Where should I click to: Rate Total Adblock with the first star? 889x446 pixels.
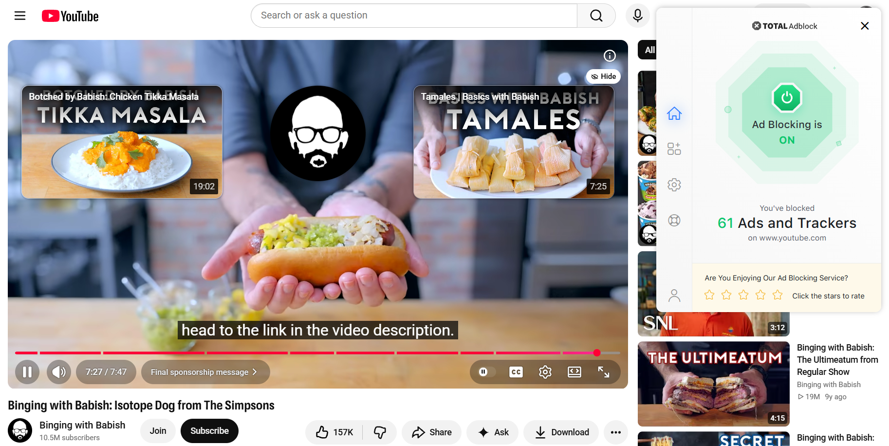click(709, 295)
